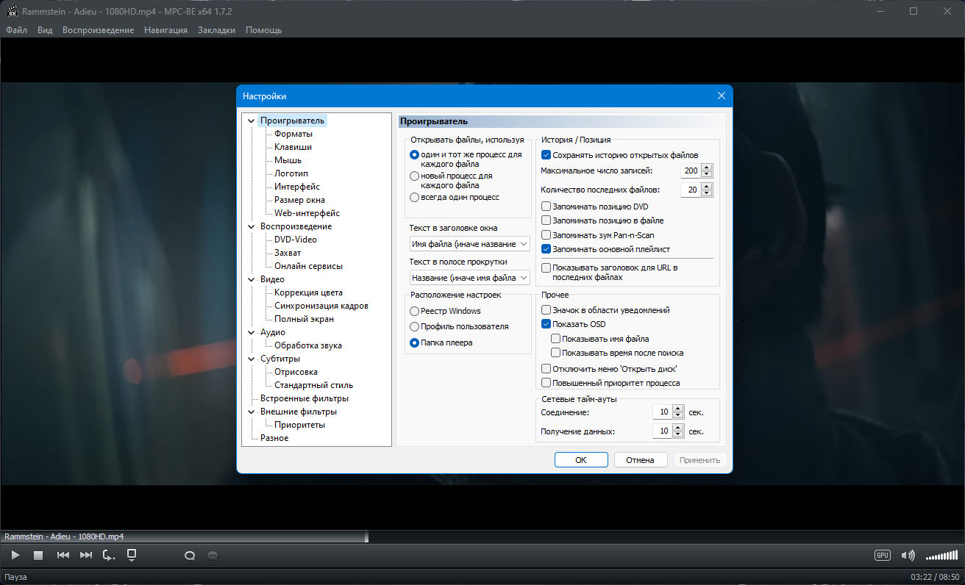Open the Воспроизведение menu in menu bar

tap(98, 30)
